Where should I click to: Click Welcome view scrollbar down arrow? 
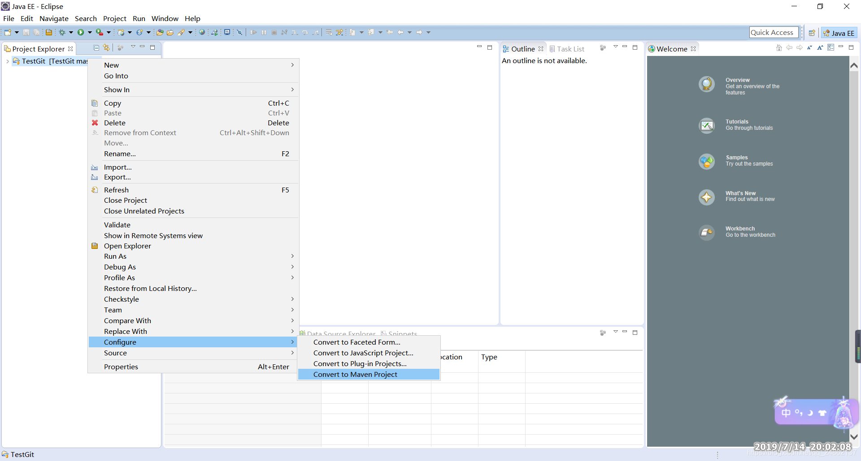point(854,436)
